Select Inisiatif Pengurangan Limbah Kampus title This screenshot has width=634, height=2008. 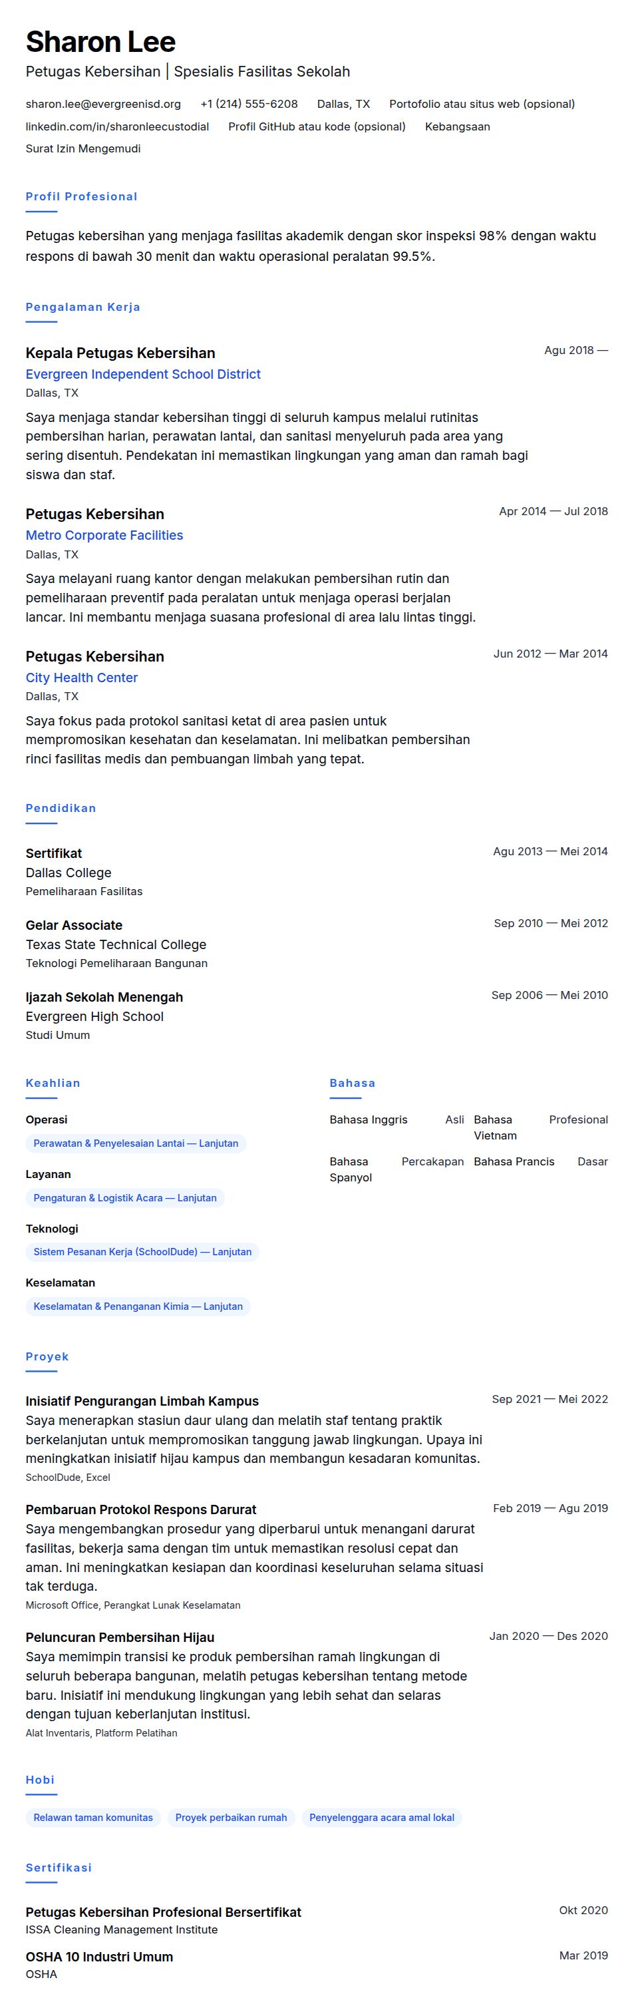[142, 1402]
